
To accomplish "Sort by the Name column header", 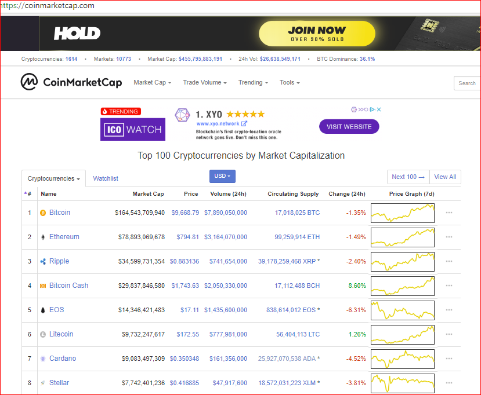I will pyautogui.click(x=49, y=194).
